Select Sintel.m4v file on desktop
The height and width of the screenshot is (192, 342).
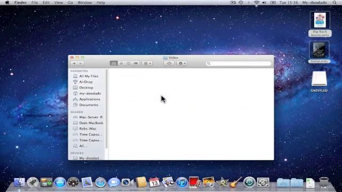(x=320, y=52)
